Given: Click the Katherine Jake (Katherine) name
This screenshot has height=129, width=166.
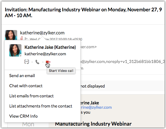Looking at the screenshot, I should [x=50, y=47].
